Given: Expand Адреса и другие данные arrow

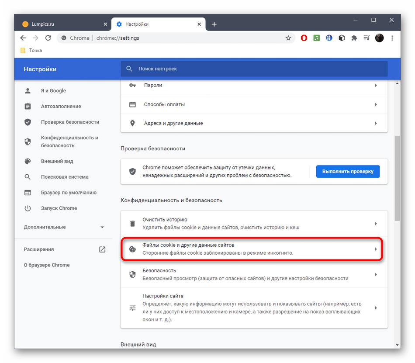Looking at the screenshot, I should pyautogui.click(x=376, y=123).
